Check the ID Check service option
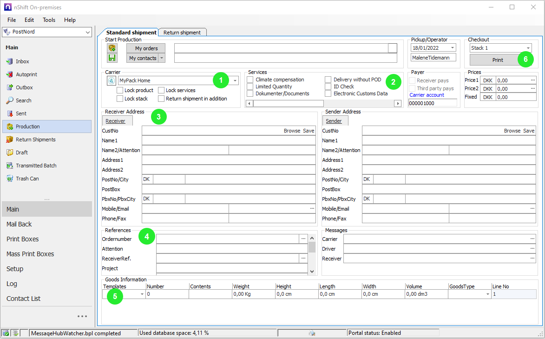 click(x=328, y=86)
